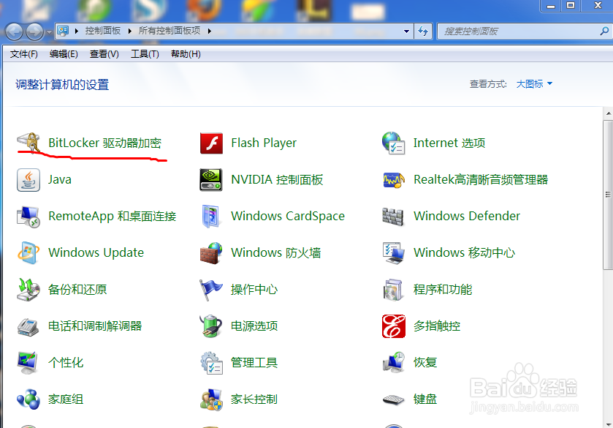Viewport: 613px width, 428px height.
Task: Click the scrollbar down arrow
Action: 609,424
